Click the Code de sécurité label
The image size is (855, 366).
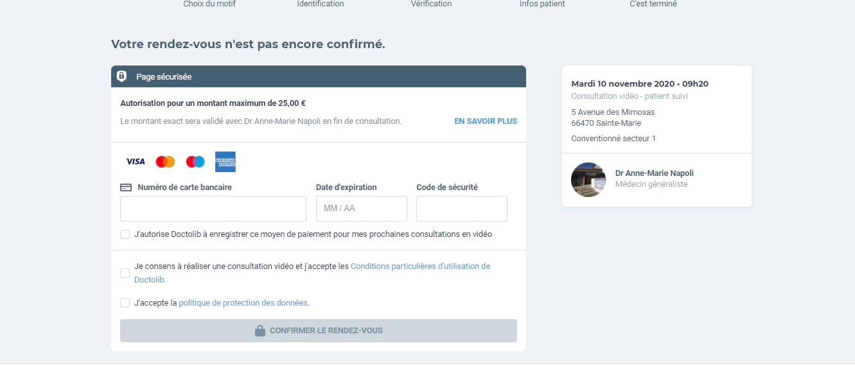click(x=447, y=187)
